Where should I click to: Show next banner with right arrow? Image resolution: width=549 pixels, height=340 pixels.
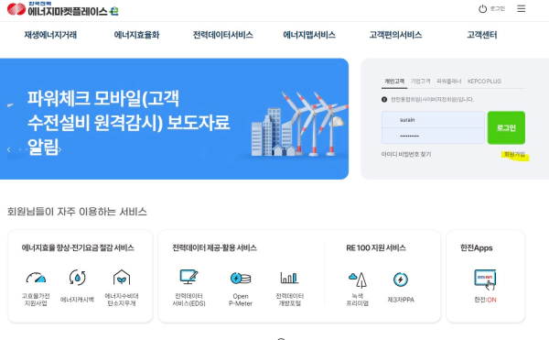point(59,149)
